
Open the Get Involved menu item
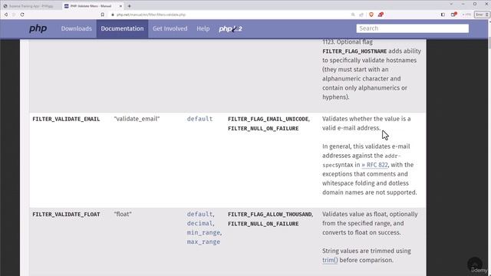[x=170, y=28]
